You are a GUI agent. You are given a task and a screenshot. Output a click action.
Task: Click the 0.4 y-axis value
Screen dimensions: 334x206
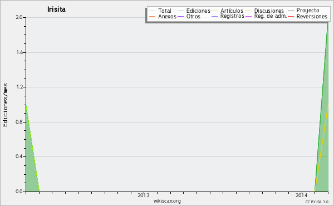coord(19,156)
